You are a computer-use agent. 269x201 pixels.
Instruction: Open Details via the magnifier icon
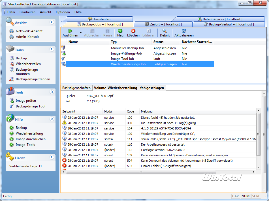click(165, 31)
